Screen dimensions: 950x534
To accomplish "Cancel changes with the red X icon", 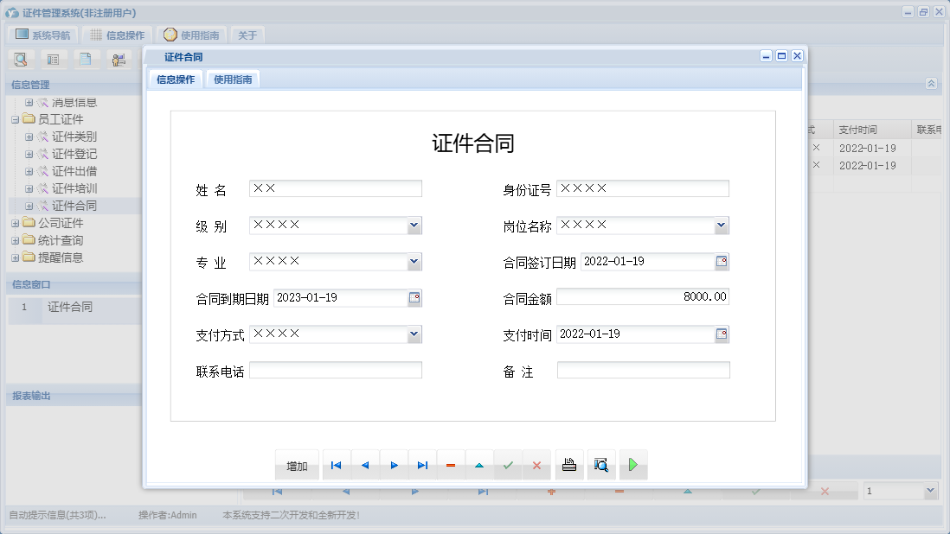I will pos(536,465).
